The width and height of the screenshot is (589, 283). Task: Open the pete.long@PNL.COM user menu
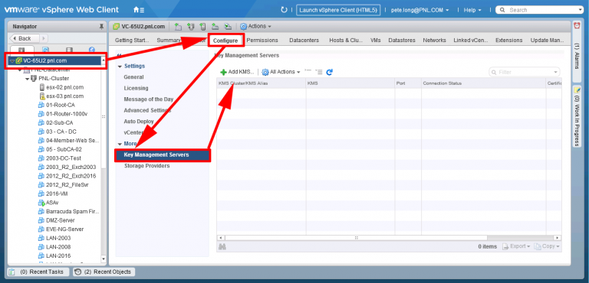point(420,10)
